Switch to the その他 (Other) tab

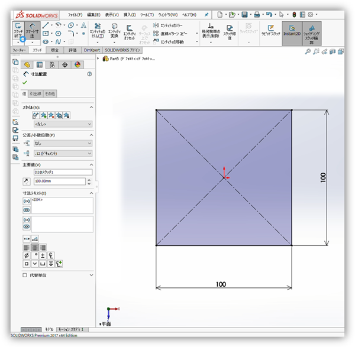pyautogui.click(x=50, y=93)
